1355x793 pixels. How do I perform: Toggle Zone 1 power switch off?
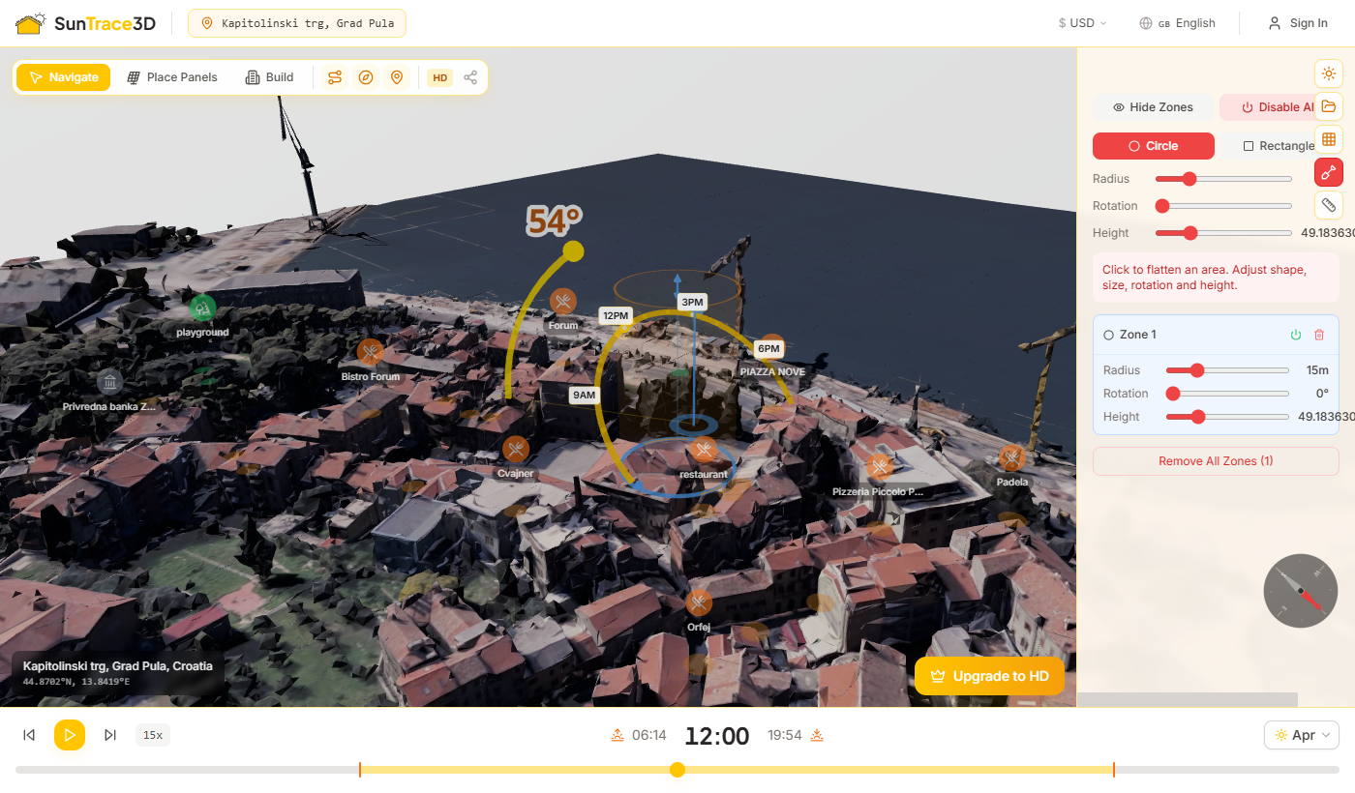point(1295,334)
